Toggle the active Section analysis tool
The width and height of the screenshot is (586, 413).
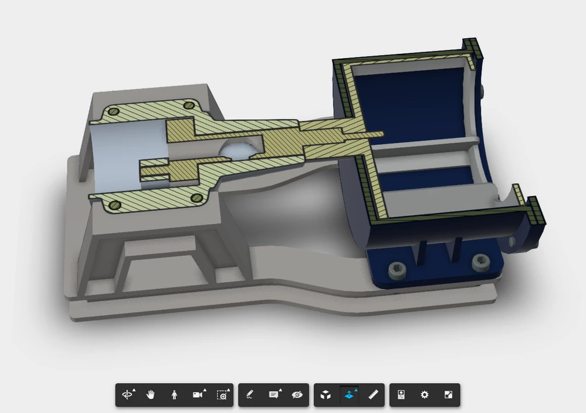click(x=350, y=395)
